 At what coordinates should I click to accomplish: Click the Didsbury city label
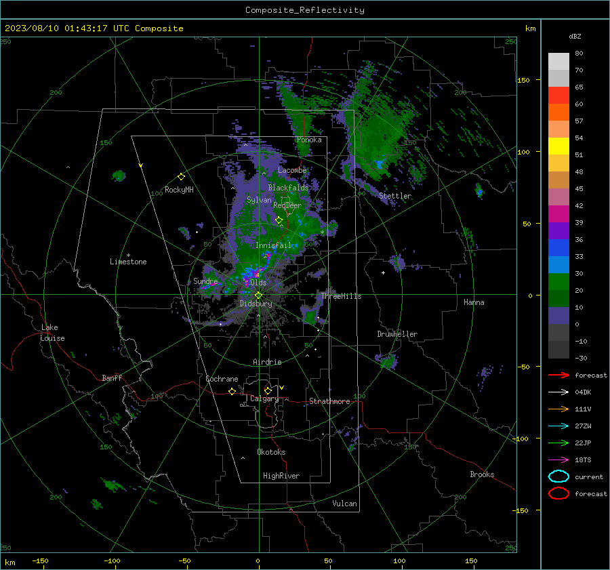(x=256, y=304)
